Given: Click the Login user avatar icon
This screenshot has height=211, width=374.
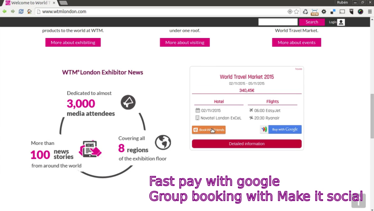Looking at the screenshot, I should [x=341, y=22].
